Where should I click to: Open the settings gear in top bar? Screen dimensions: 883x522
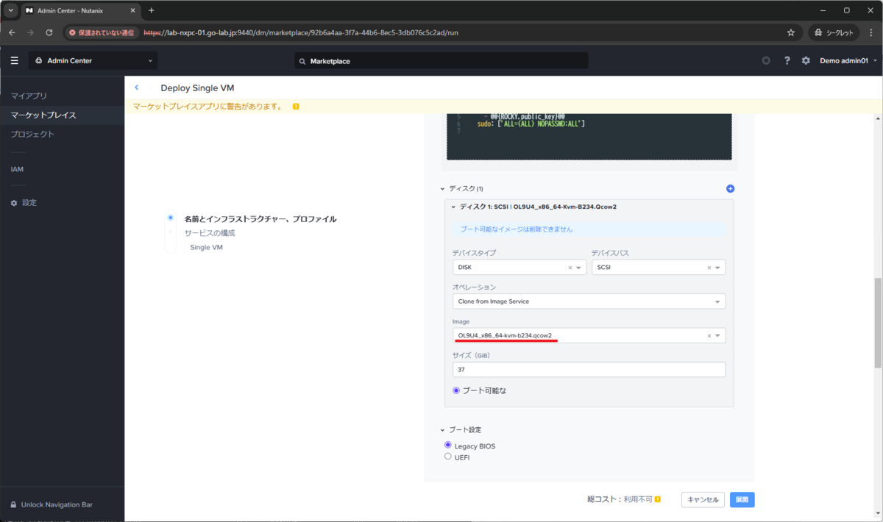pyautogui.click(x=806, y=60)
